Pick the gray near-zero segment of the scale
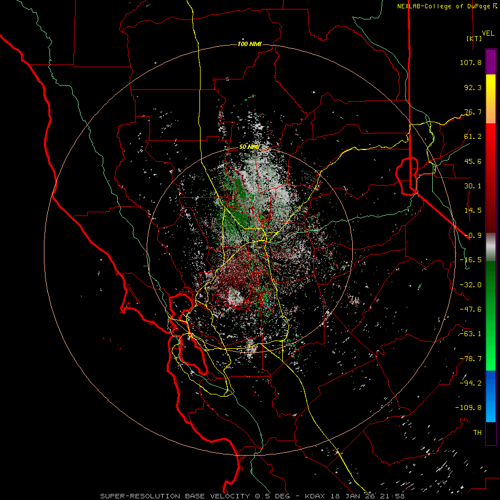This screenshot has width=500, height=500. [x=491, y=247]
